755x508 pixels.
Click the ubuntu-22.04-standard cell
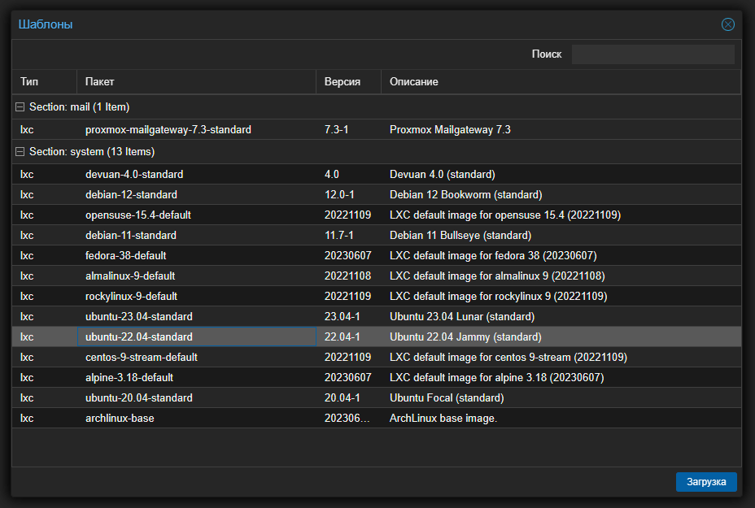[196, 336]
